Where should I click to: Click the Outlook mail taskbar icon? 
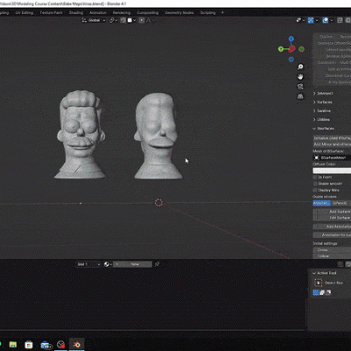tap(46, 345)
